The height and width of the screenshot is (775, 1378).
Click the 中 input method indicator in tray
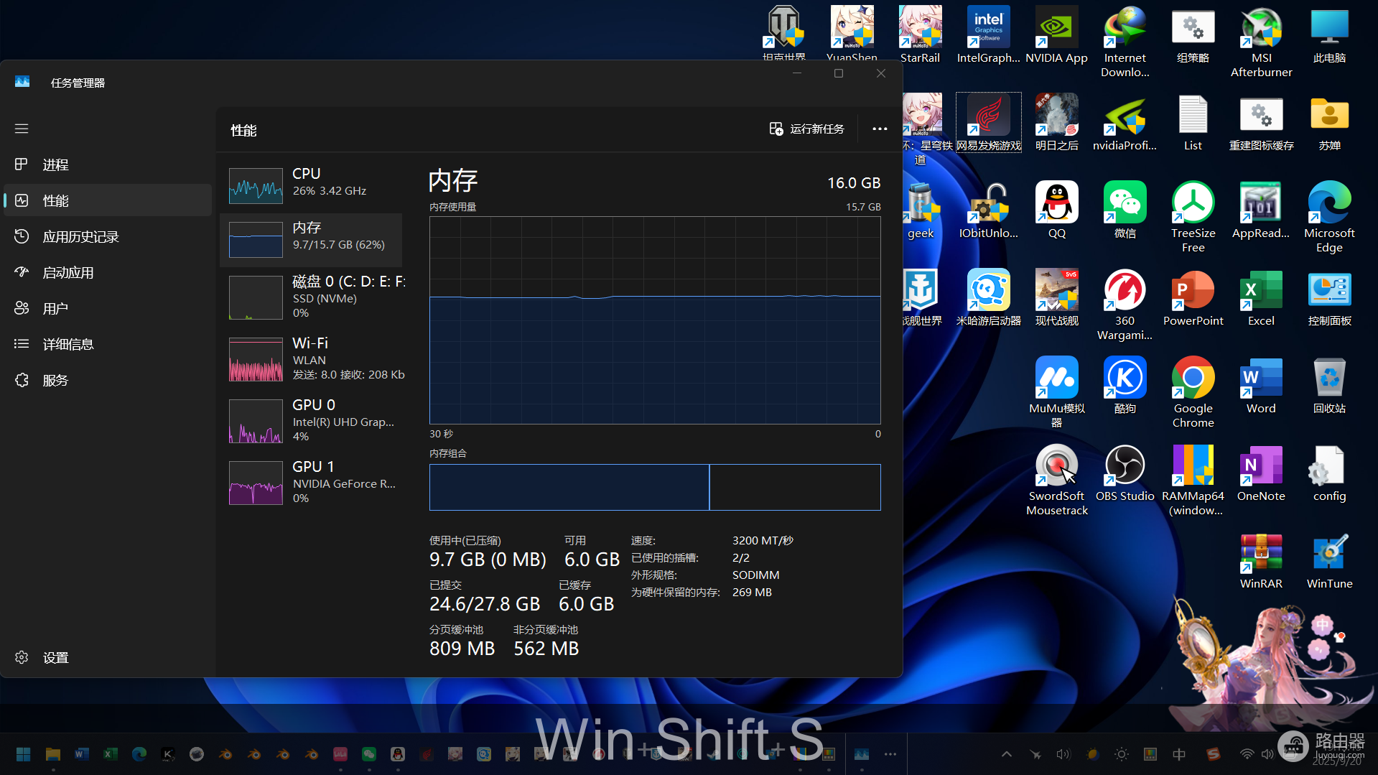(1179, 754)
